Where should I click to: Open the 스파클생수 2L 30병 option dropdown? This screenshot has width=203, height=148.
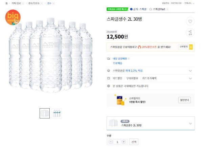(151, 123)
